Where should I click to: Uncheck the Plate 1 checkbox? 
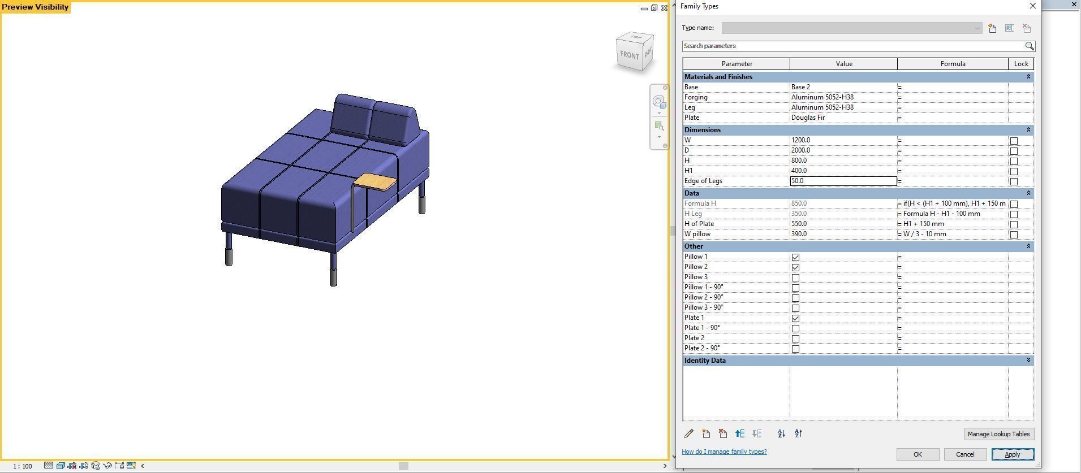(x=795, y=318)
